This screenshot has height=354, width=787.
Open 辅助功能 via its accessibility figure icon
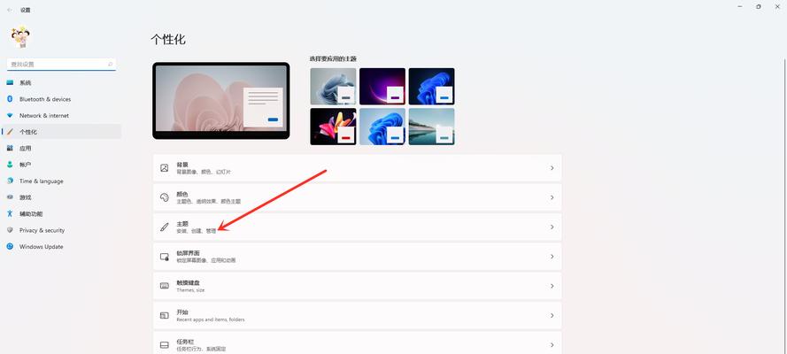click(x=10, y=213)
